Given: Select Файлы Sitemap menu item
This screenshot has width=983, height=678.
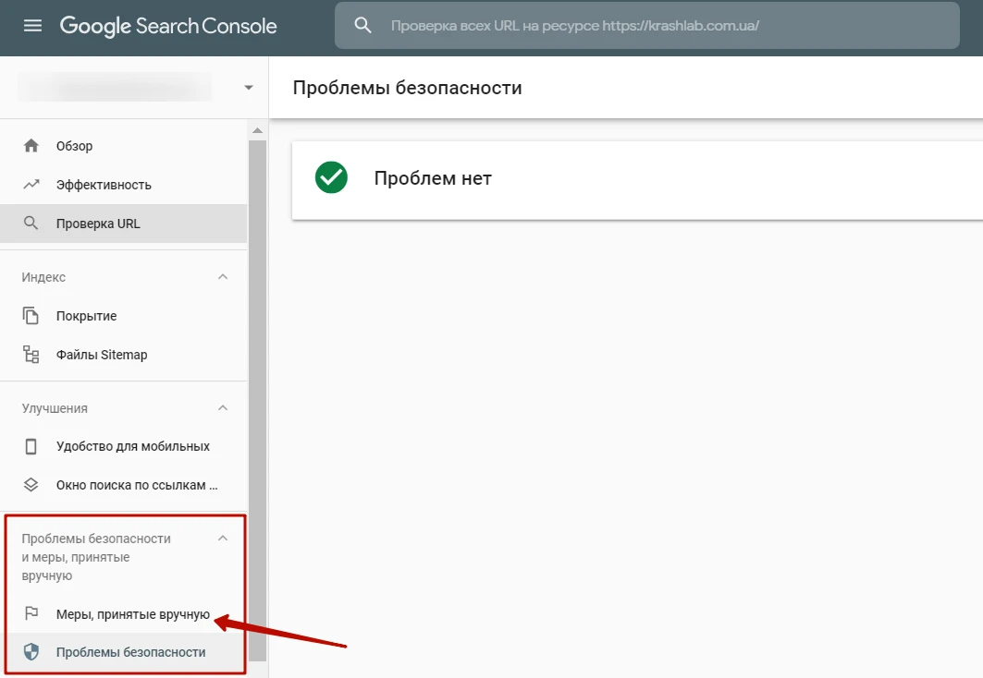Looking at the screenshot, I should 102,355.
